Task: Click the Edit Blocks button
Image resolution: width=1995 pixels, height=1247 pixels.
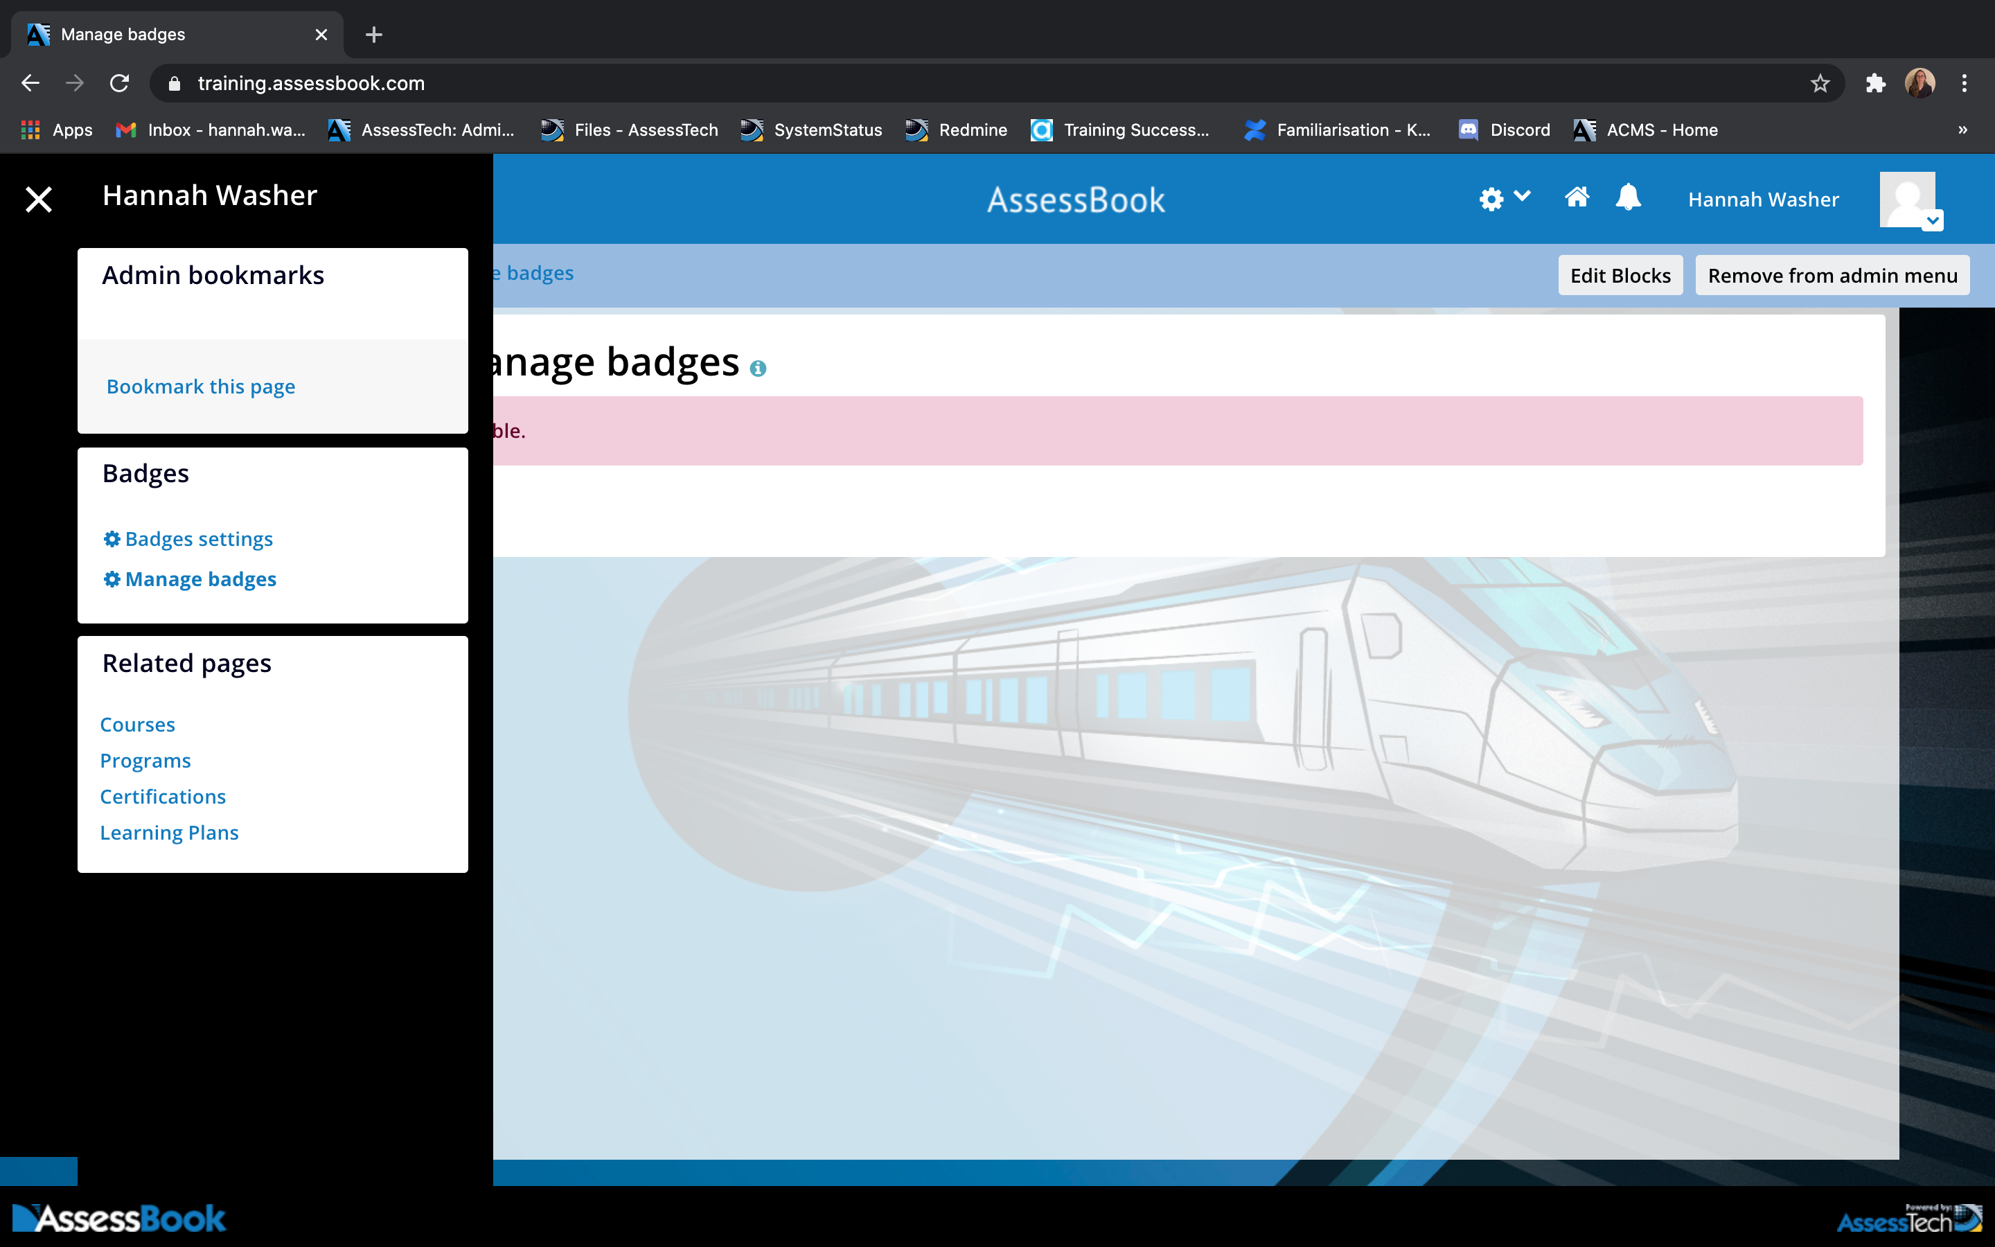Action: point(1620,276)
